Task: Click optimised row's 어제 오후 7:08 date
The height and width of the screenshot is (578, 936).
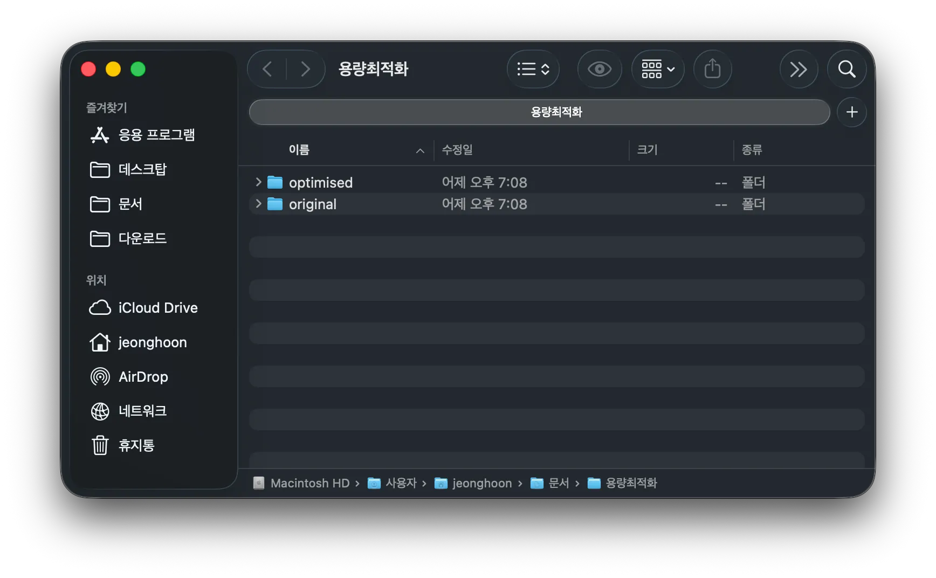Action: [485, 182]
